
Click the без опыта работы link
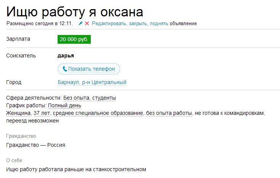coord(169,113)
